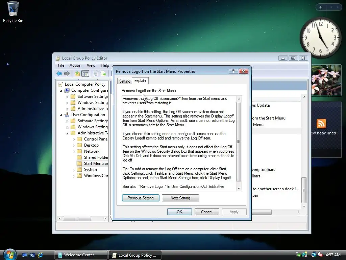Expand Windows Settings under User Configuration
The image size is (346, 260).
coord(67,127)
